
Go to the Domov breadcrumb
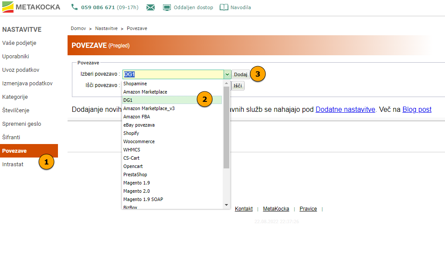(x=78, y=28)
